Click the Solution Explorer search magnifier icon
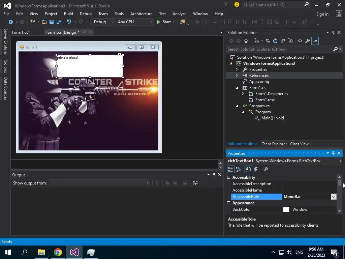The height and width of the screenshot is (259, 345). [335, 49]
